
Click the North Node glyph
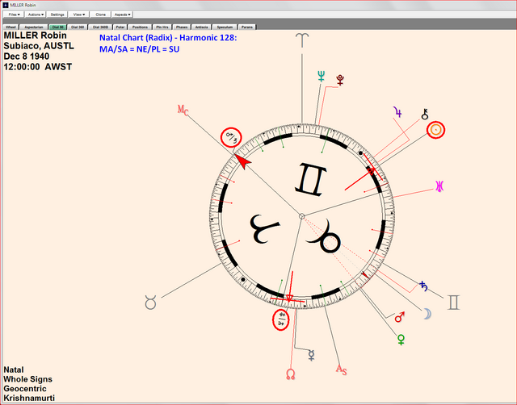click(291, 374)
